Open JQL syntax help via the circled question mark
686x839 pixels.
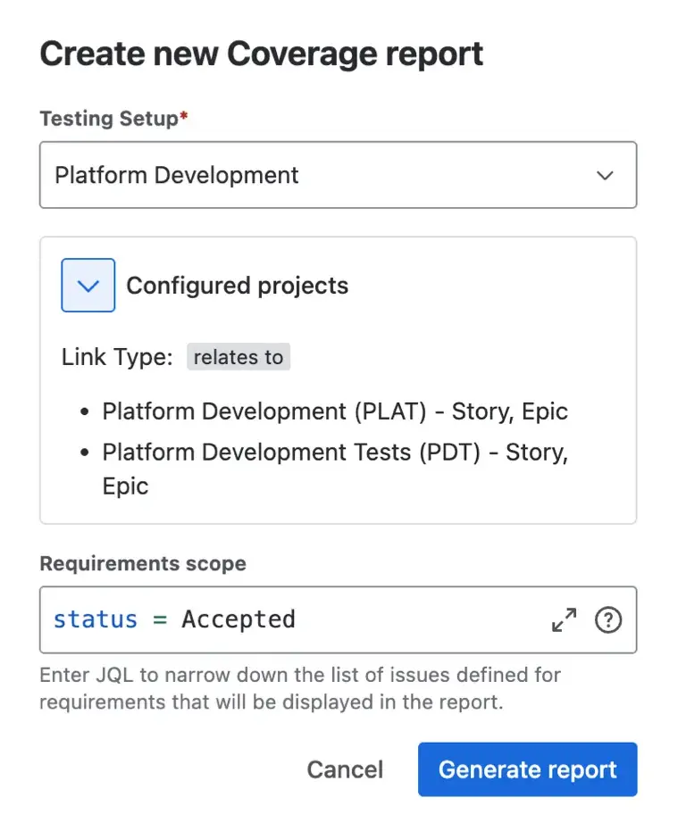coord(608,619)
